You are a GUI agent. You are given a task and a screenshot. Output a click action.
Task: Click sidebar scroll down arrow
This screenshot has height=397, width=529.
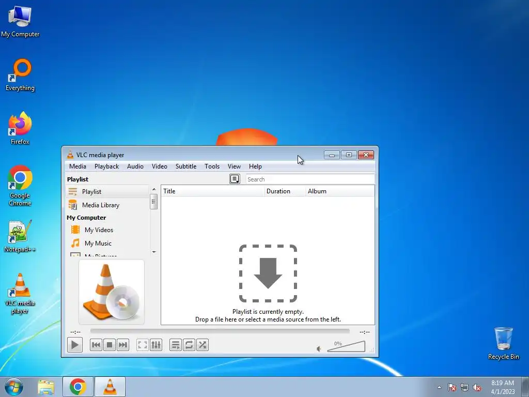154,252
